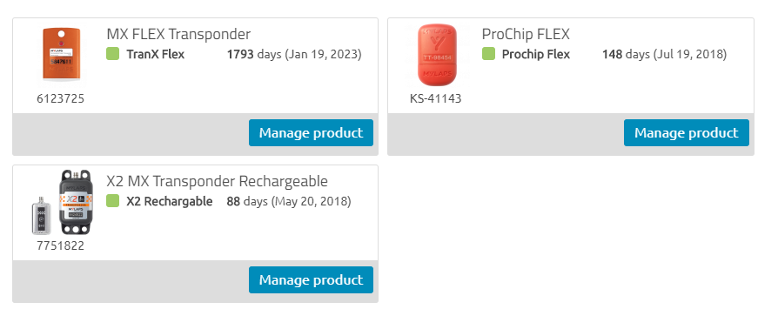Manage the ProChip FLEX product

687,132
